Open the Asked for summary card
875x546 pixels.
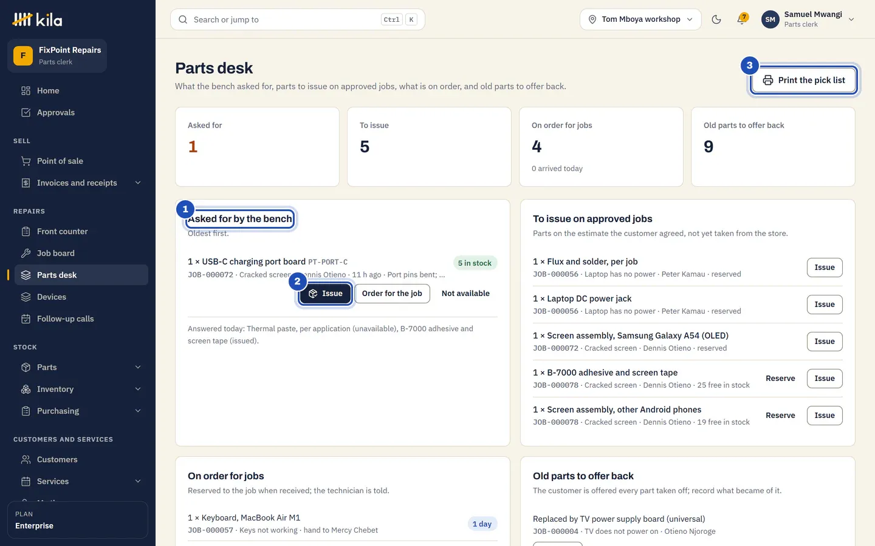point(257,147)
